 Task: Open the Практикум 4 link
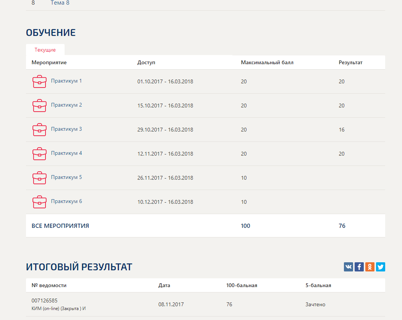coord(66,153)
